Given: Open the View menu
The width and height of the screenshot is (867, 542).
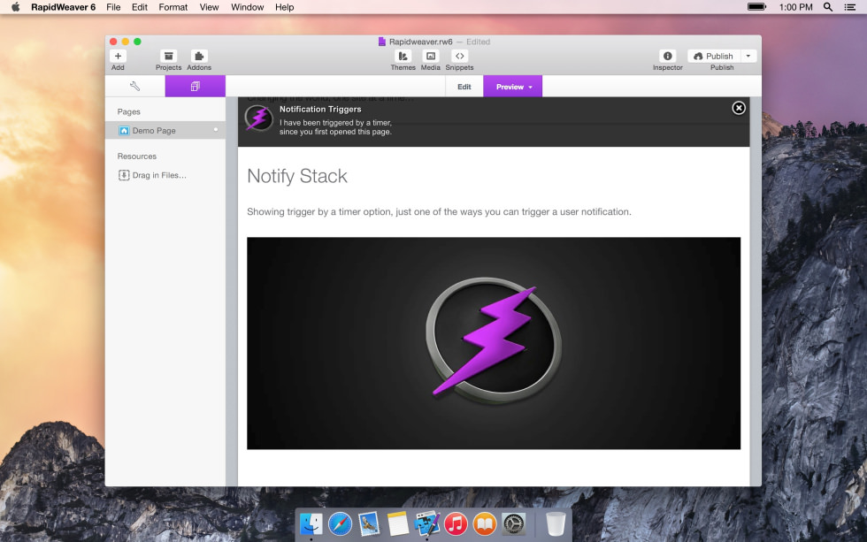Looking at the screenshot, I should click(209, 7).
